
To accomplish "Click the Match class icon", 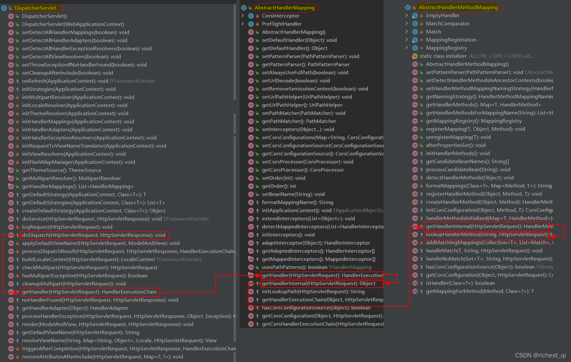I will click(x=415, y=32).
